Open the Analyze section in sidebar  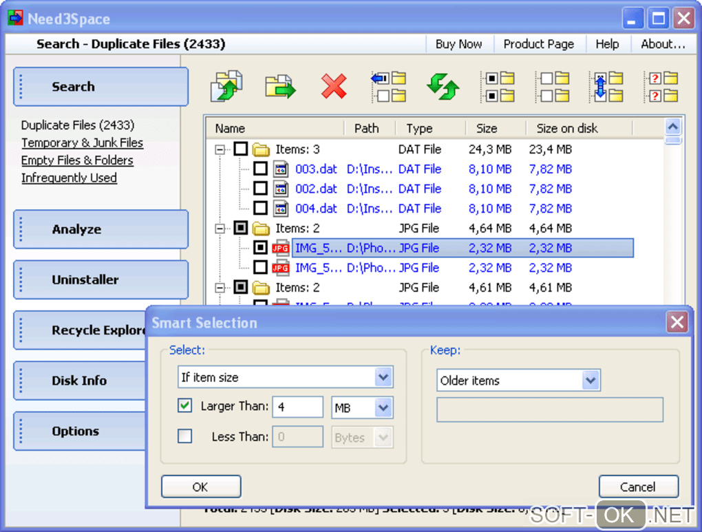click(x=100, y=229)
